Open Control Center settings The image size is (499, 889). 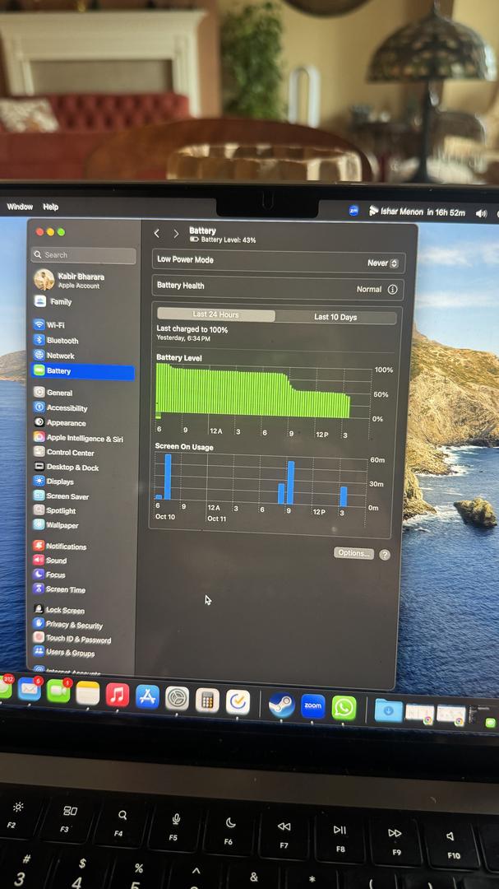[70, 453]
